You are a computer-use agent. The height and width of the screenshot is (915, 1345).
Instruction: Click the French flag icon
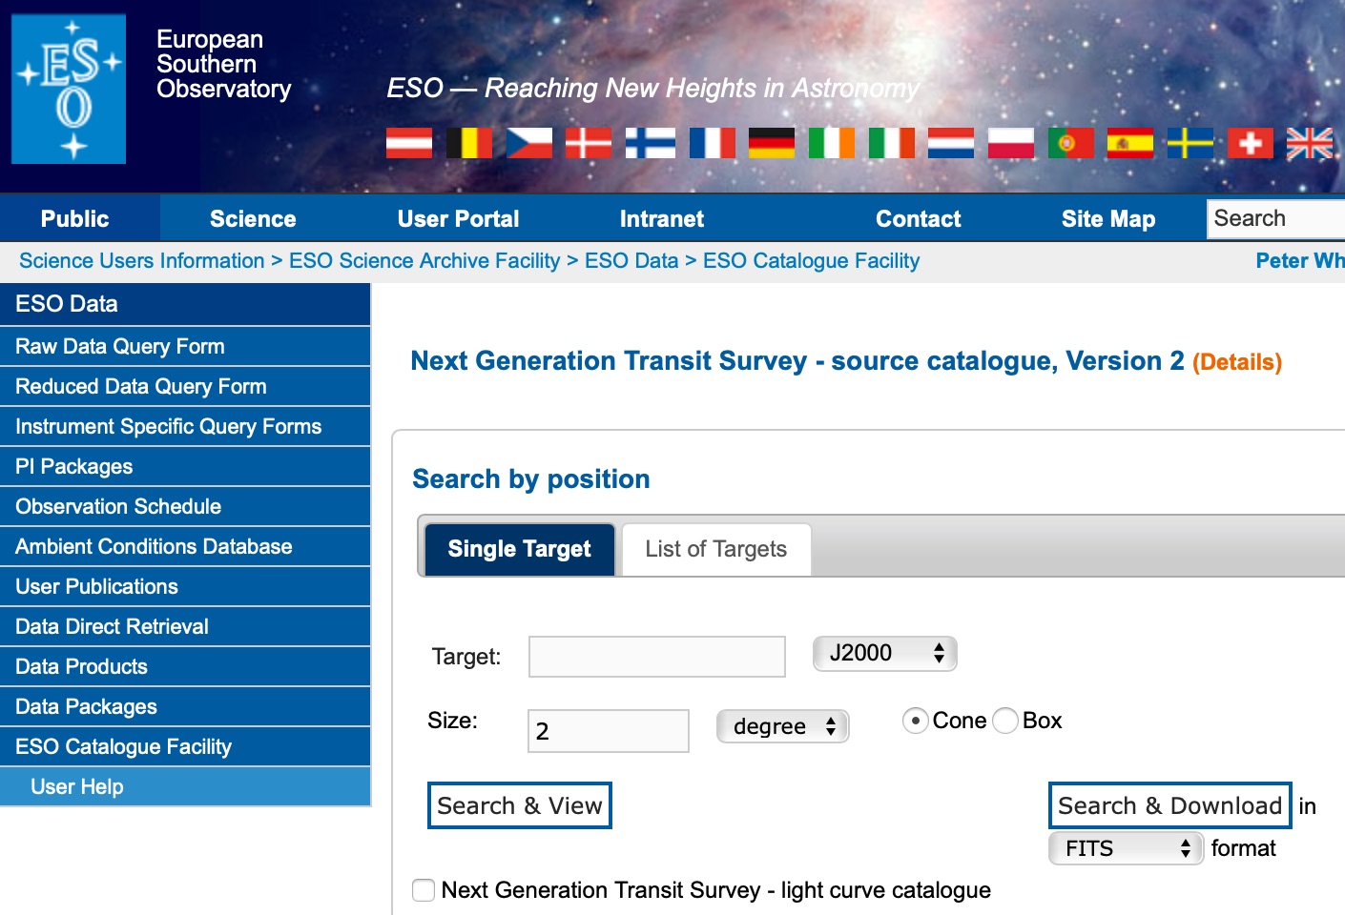point(713,143)
